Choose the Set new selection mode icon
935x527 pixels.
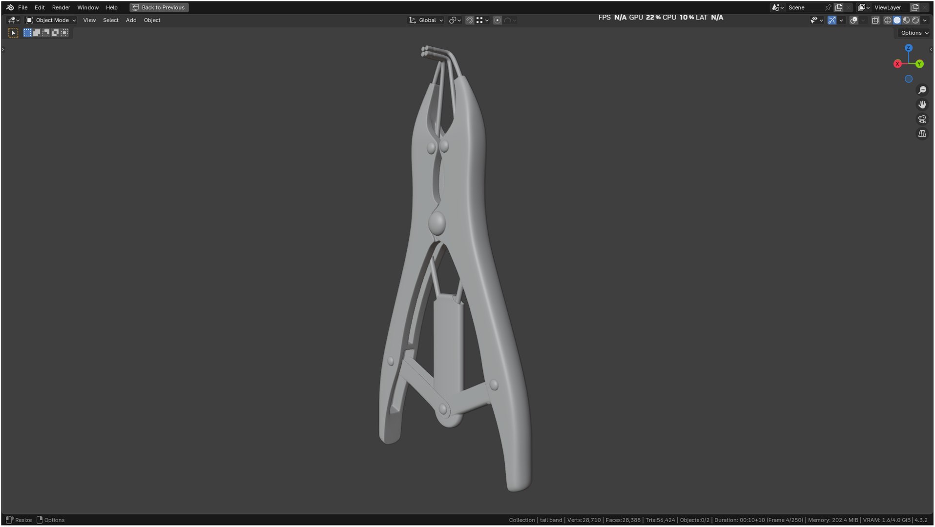(x=27, y=33)
